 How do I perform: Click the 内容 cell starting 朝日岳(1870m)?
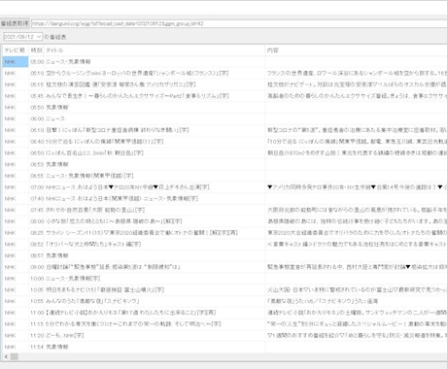357,152
